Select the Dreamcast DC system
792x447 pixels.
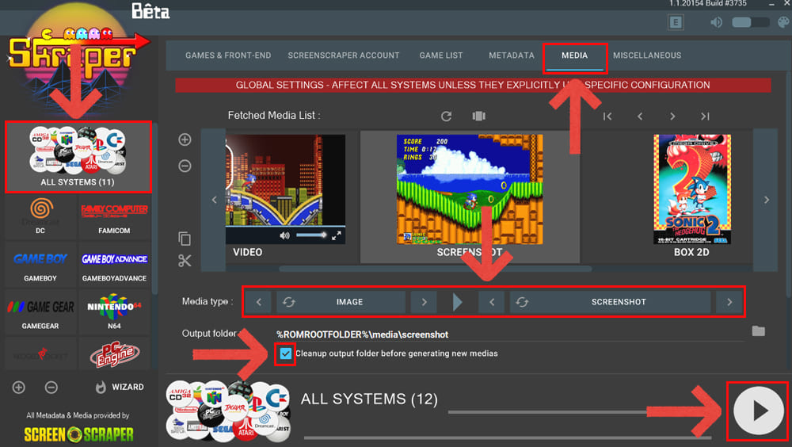pos(40,216)
